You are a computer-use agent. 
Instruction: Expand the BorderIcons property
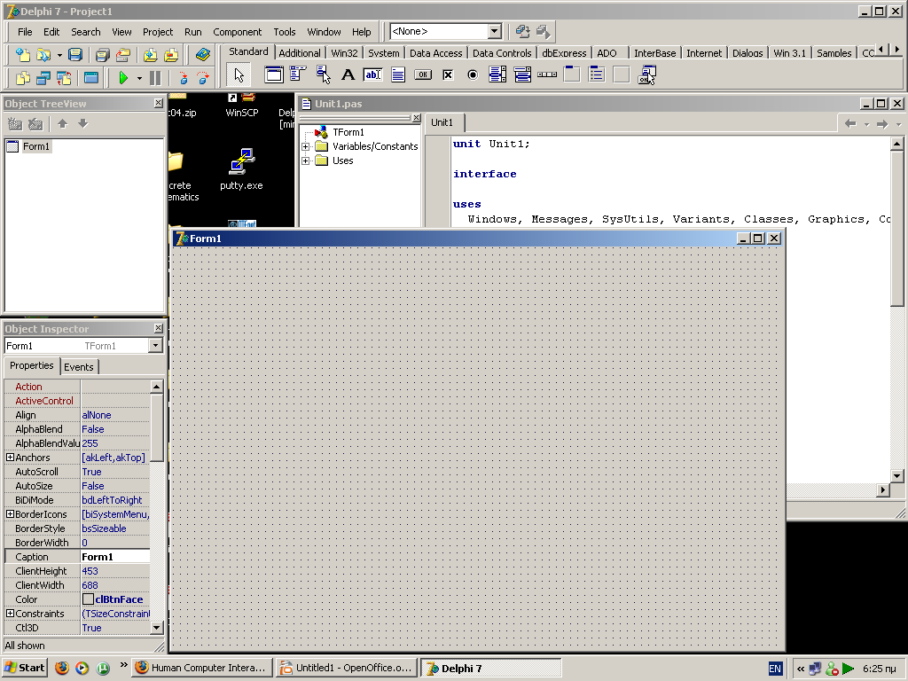coord(10,514)
